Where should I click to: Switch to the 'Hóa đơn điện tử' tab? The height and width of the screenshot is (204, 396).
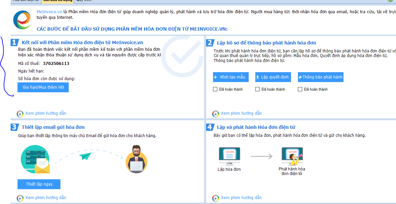click(25, 1)
